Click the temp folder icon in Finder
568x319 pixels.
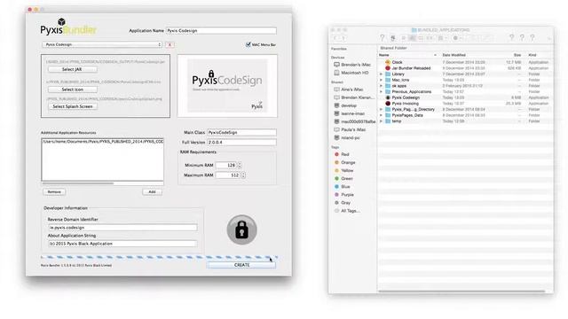(388, 121)
